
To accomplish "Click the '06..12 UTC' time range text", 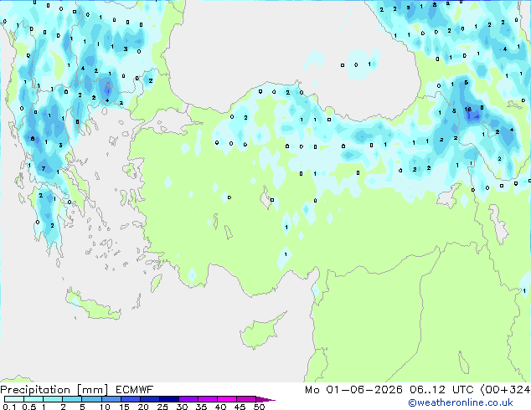I will 441,390.
